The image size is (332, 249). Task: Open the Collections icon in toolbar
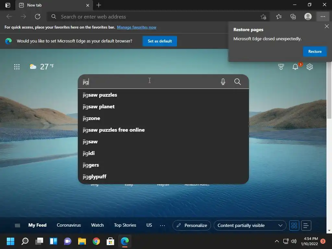[x=293, y=17]
